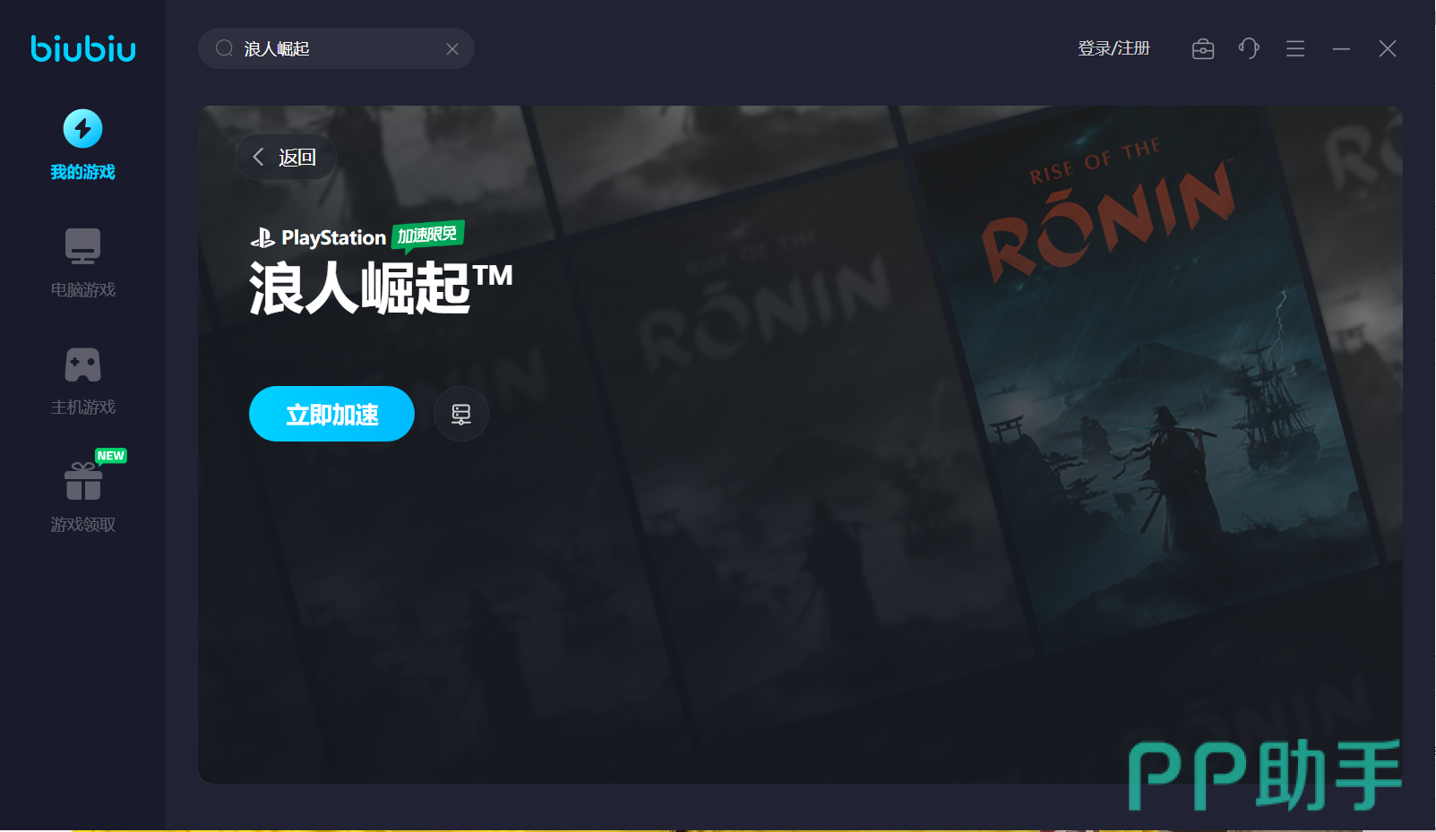1436x832 pixels.
Task: Go to 电脑游戏 monitor icon
Action: 82,246
